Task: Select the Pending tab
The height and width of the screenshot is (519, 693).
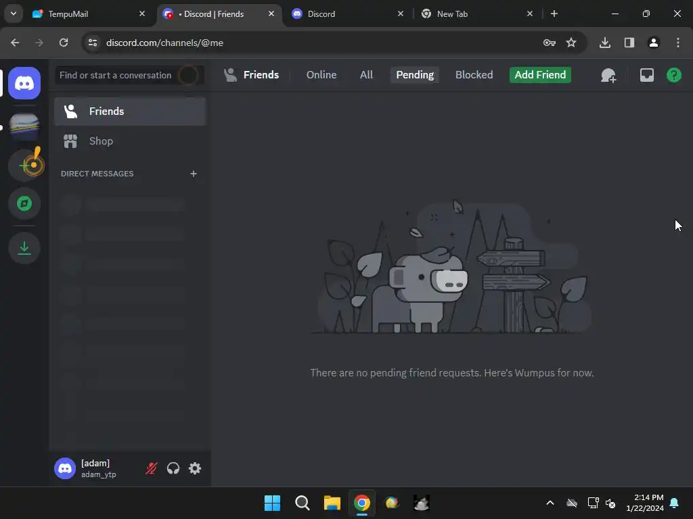Action: coord(415,75)
